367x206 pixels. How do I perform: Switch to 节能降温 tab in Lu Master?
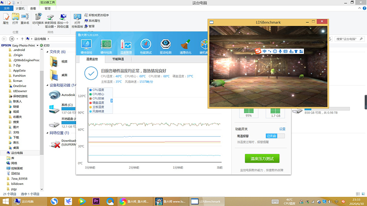click(x=118, y=59)
